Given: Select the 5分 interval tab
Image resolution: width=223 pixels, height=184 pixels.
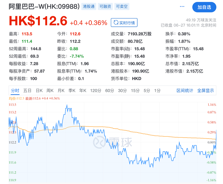Looking at the screenshot, I should coord(147,91).
